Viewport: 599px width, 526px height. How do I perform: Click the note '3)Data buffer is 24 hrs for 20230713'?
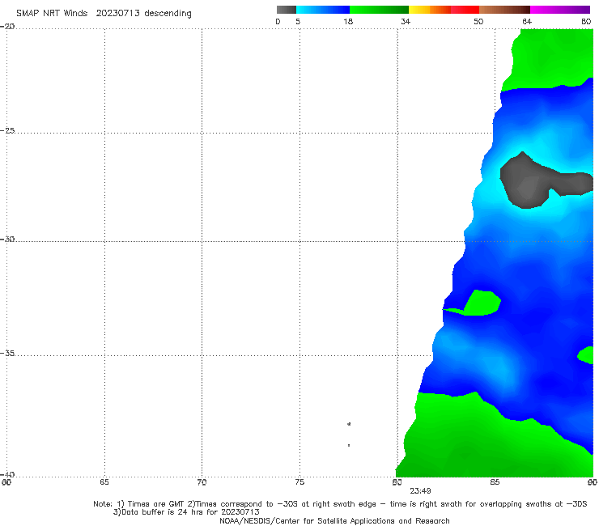click(x=186, y=512)
